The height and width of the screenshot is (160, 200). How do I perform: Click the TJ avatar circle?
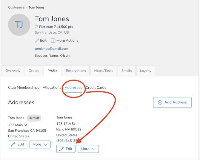point(19,25)
